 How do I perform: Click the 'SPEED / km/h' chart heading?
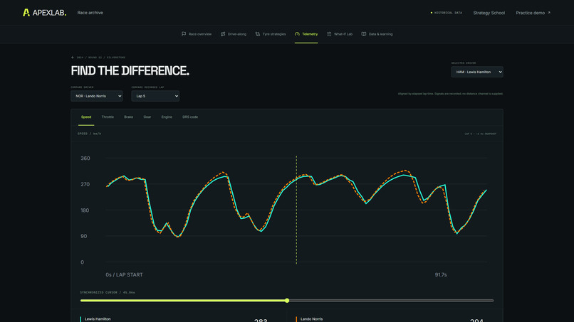pos(89,134)
